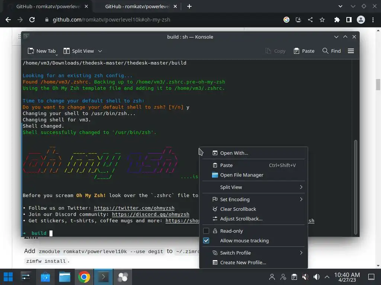Click the browser page scrollbar thumb
This screenshot has height=285, width=381.
tap(378, 84)
